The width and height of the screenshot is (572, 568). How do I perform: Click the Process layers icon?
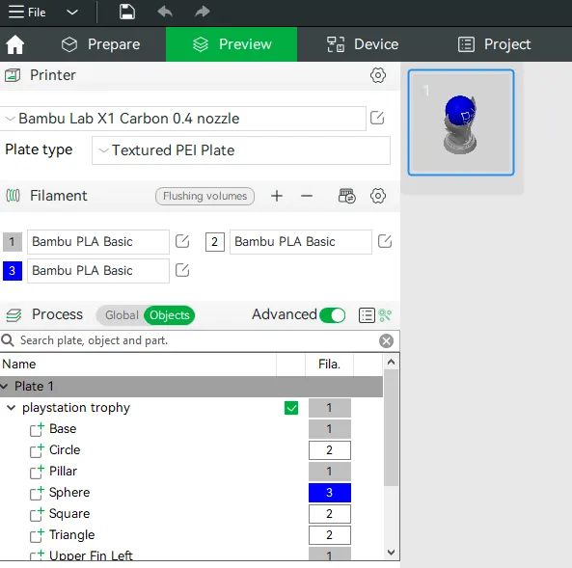14,314
